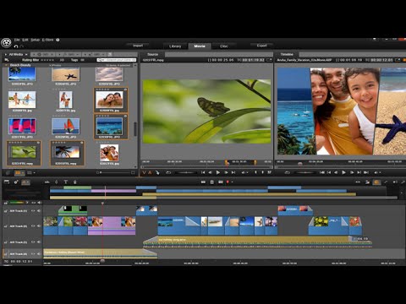This screenshot has width=406, height=304.
Task: Open the Edit menu
Action: 25,40
